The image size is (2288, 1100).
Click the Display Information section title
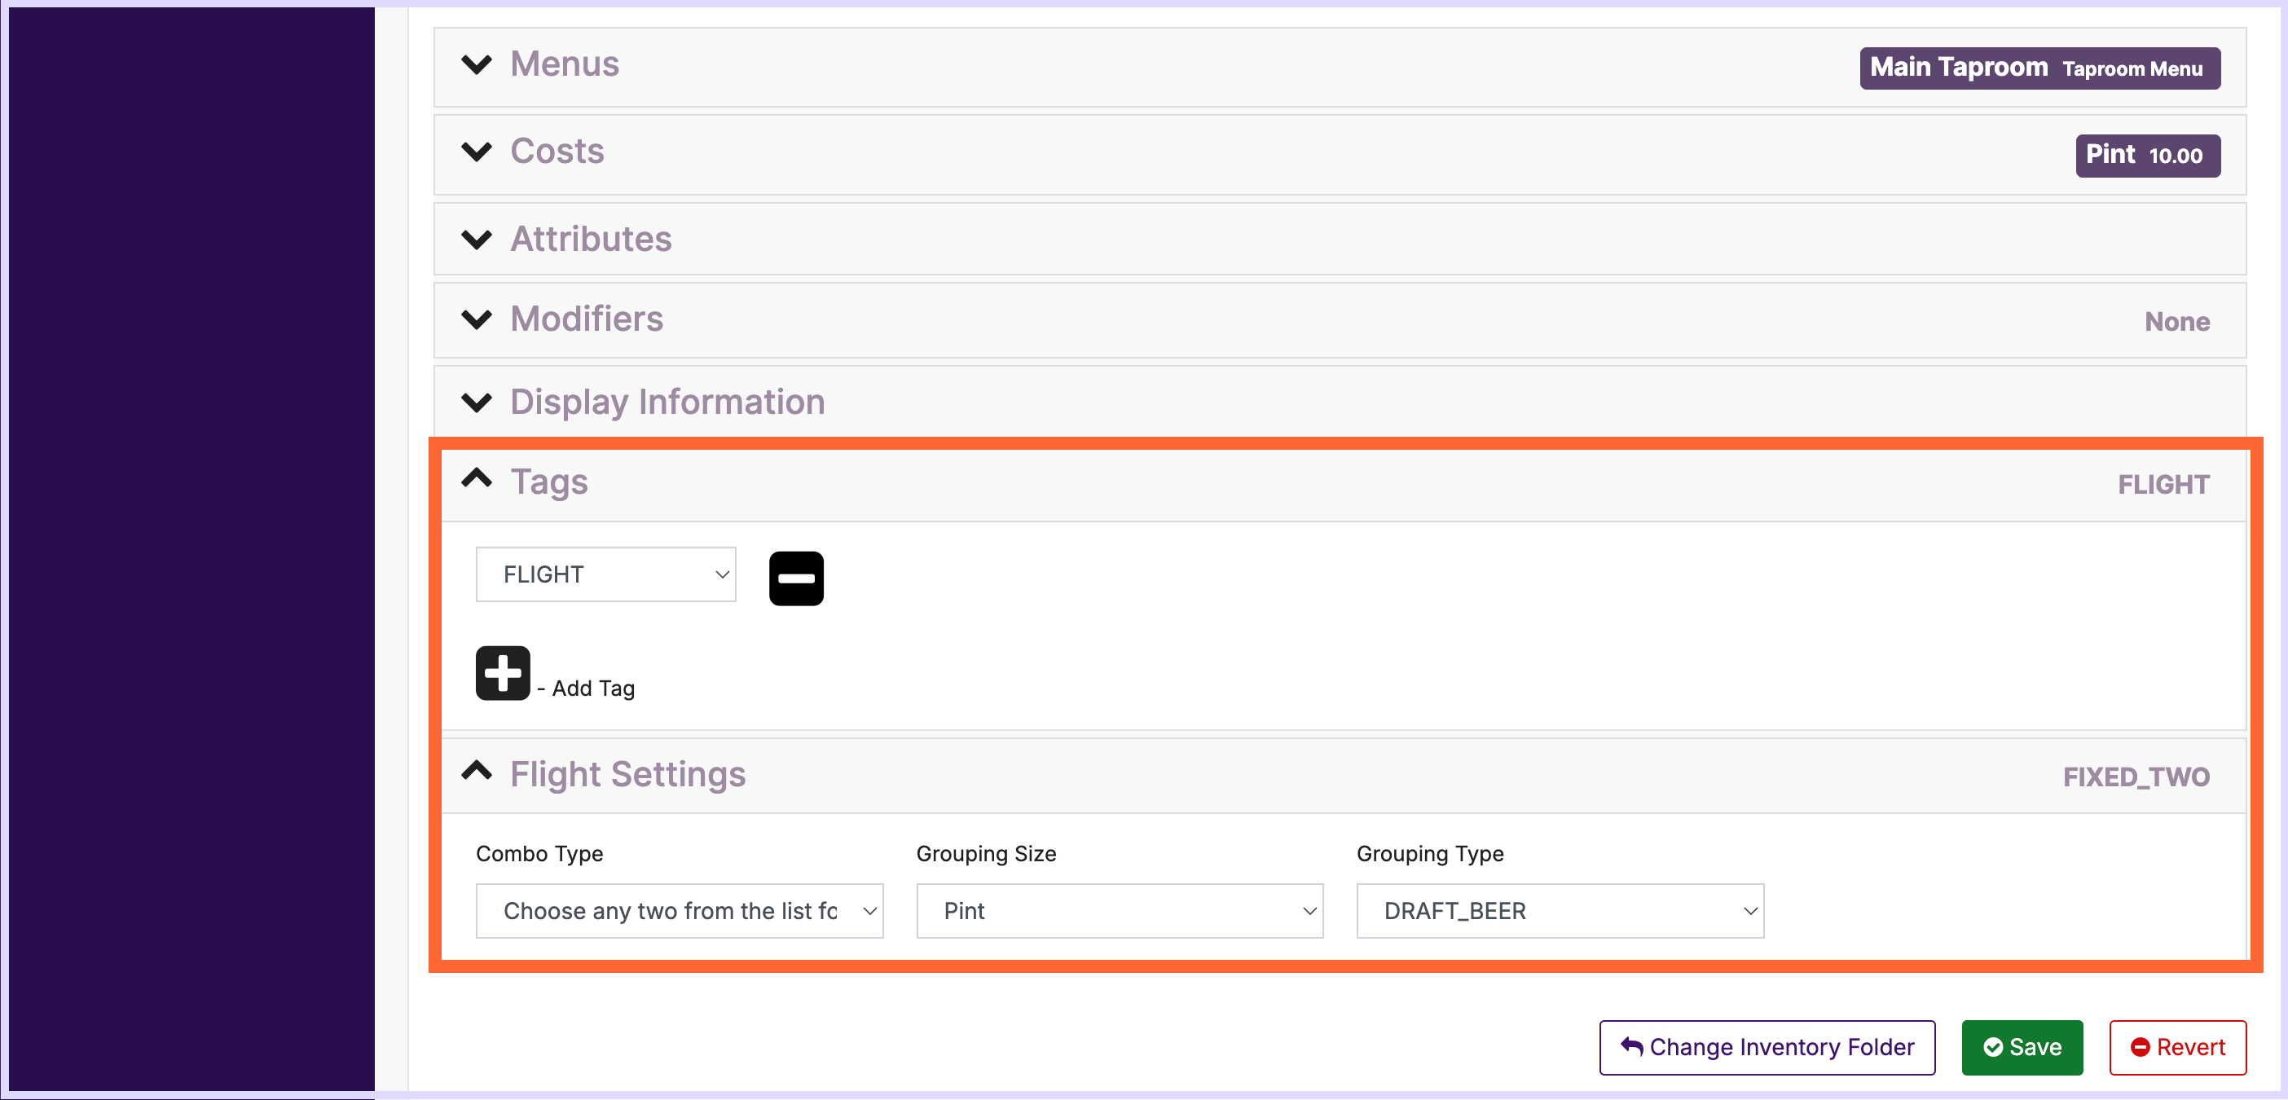click(x=667, y=402)
